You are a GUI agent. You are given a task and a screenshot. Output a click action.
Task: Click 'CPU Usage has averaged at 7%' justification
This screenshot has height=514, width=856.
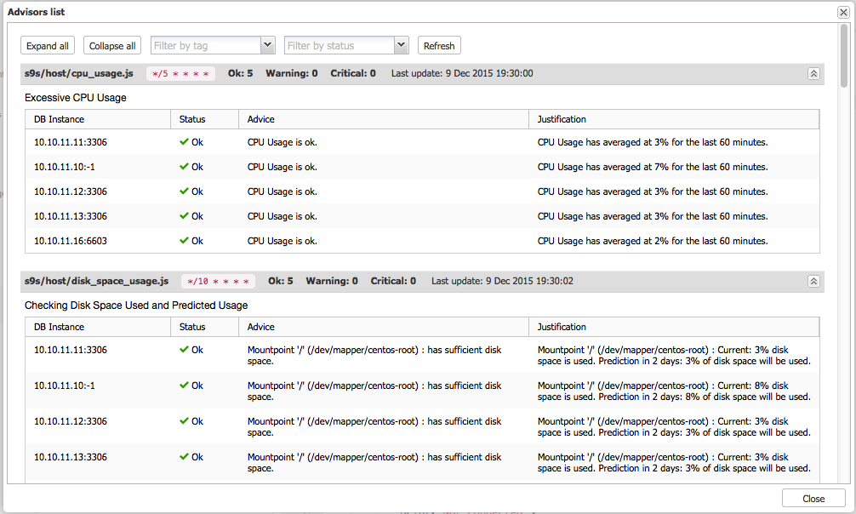[x=653, y=167]
